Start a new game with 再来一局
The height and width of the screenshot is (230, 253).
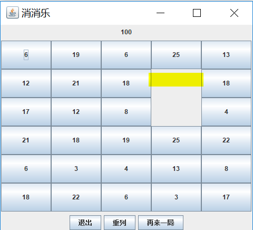(x=161, y=223)
